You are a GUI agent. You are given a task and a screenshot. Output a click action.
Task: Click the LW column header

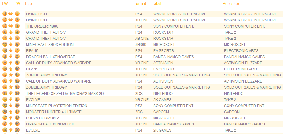[5, 3]
